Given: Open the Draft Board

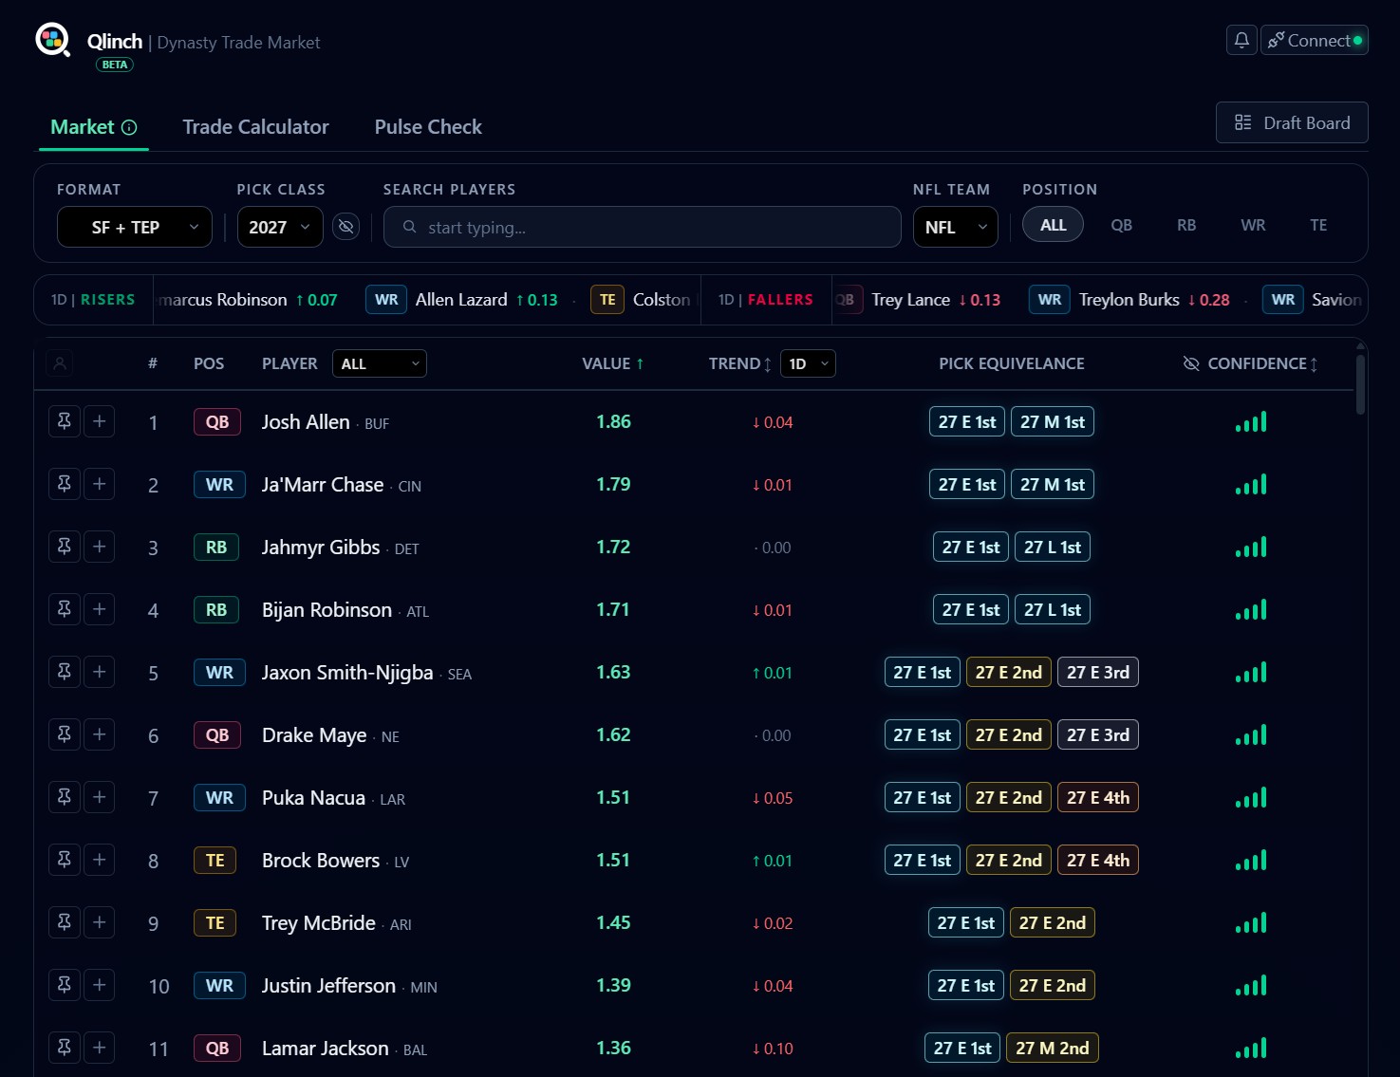Looking at the screenshot, I should coord(1292,122).
